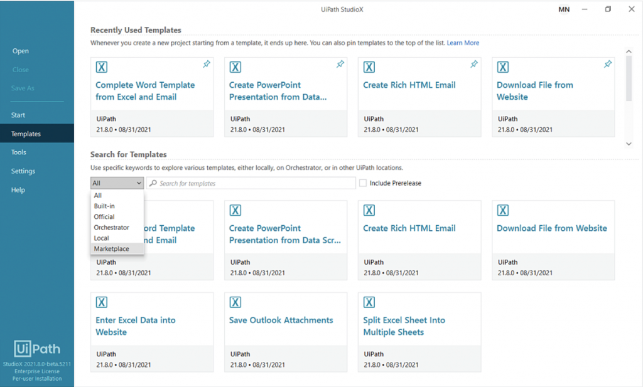Image resolution: width=643 pixels, height=387 pixels.
Task: Unpin the recent Create Rich HTML Email card
Action: click(473, 64)
